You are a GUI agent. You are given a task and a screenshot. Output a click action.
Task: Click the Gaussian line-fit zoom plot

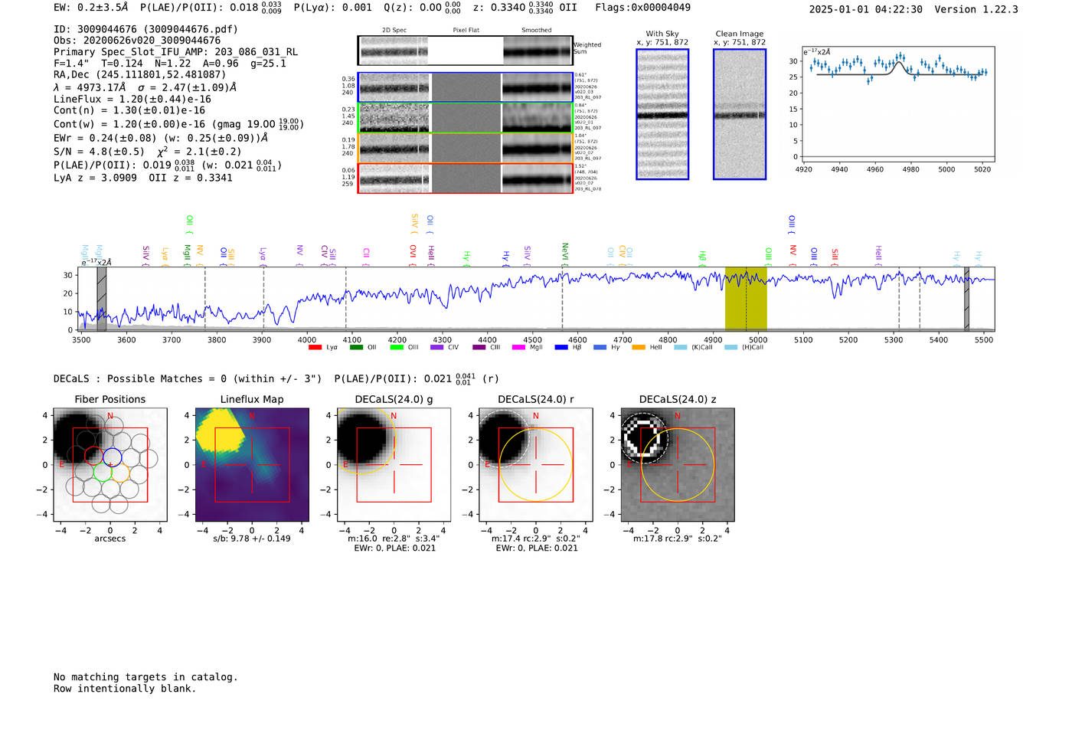pyautogui.click(x=897, y=104)
